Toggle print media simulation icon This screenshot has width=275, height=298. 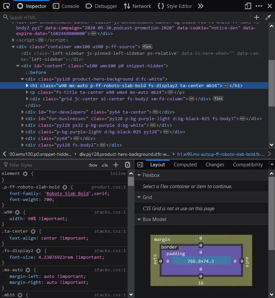[128, 165]
